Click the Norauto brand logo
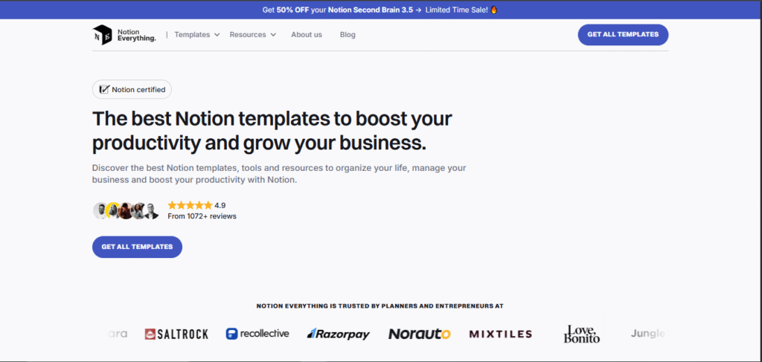Viewport: 762px width, 362px height. click(419, 334)
